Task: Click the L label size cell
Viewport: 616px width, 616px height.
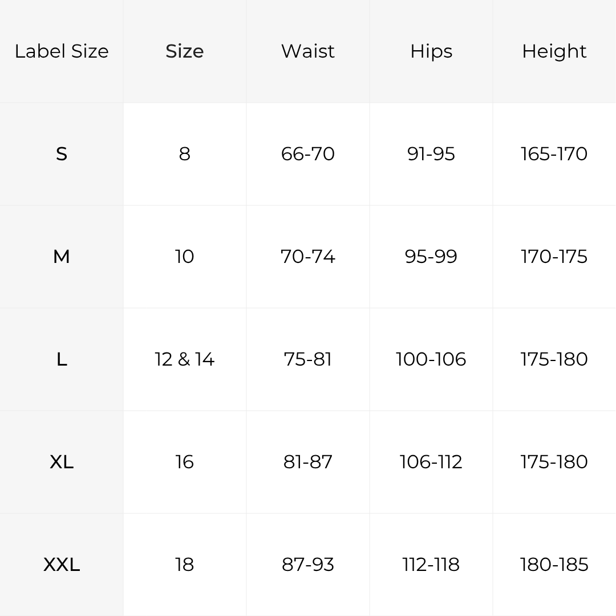Action: click(x=62, y=359)
